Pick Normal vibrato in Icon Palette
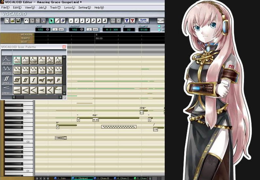 coord(17,70)
